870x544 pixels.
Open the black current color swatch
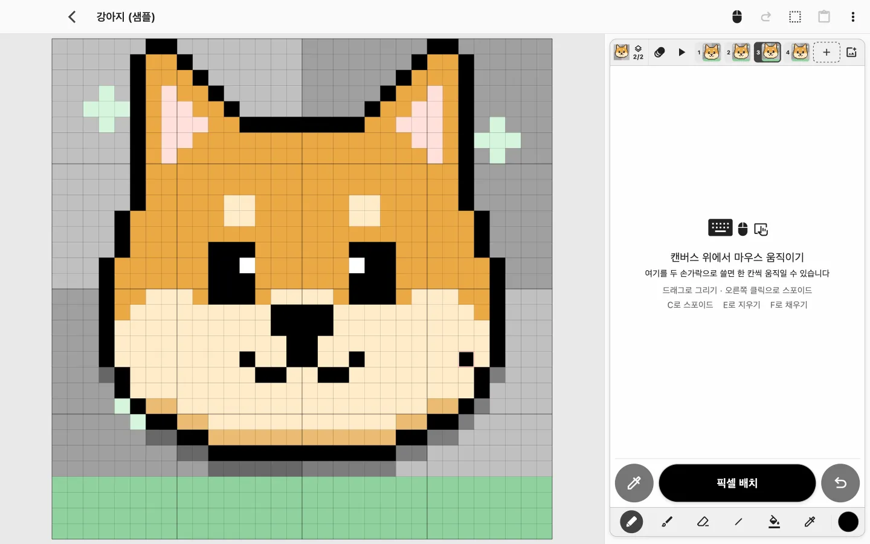click(x=848, y=522)
